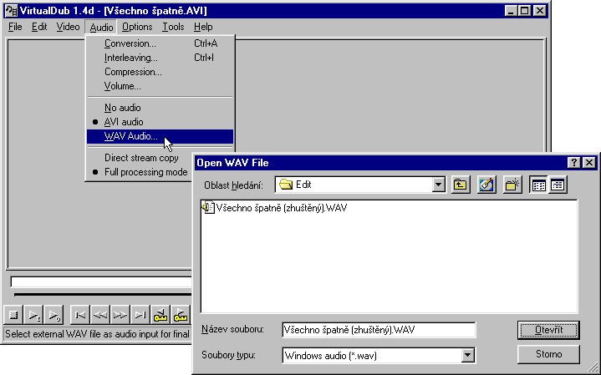Image resolution: width=601 pixels, height=375 pixels.
Task: Choose Conversion... from the Audio menu
Action: pyautogui.click(x=160, y=43)
